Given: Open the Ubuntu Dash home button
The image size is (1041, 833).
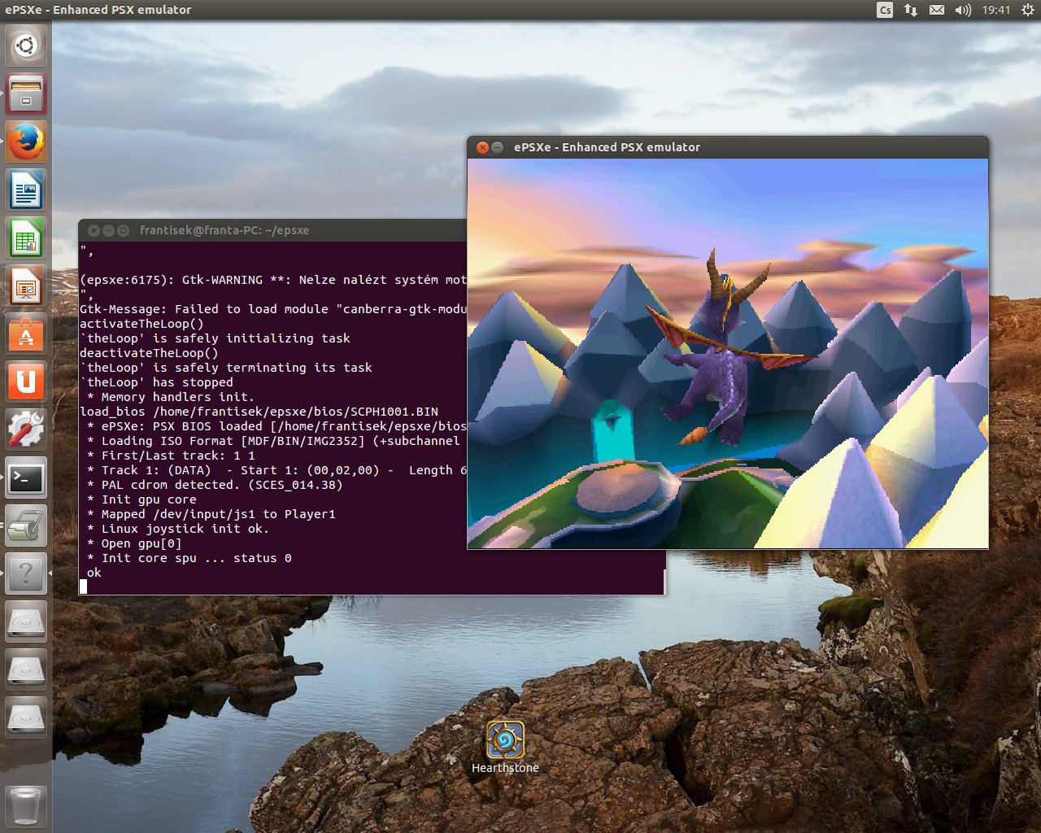Looking at the screenshot, I should coord(26,46).
